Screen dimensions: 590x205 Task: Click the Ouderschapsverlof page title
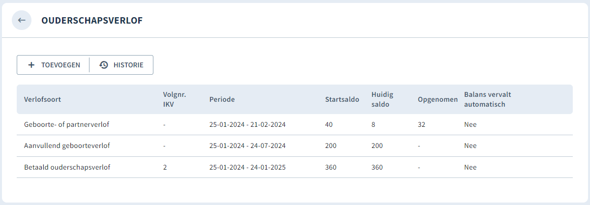tap(92, 20)
